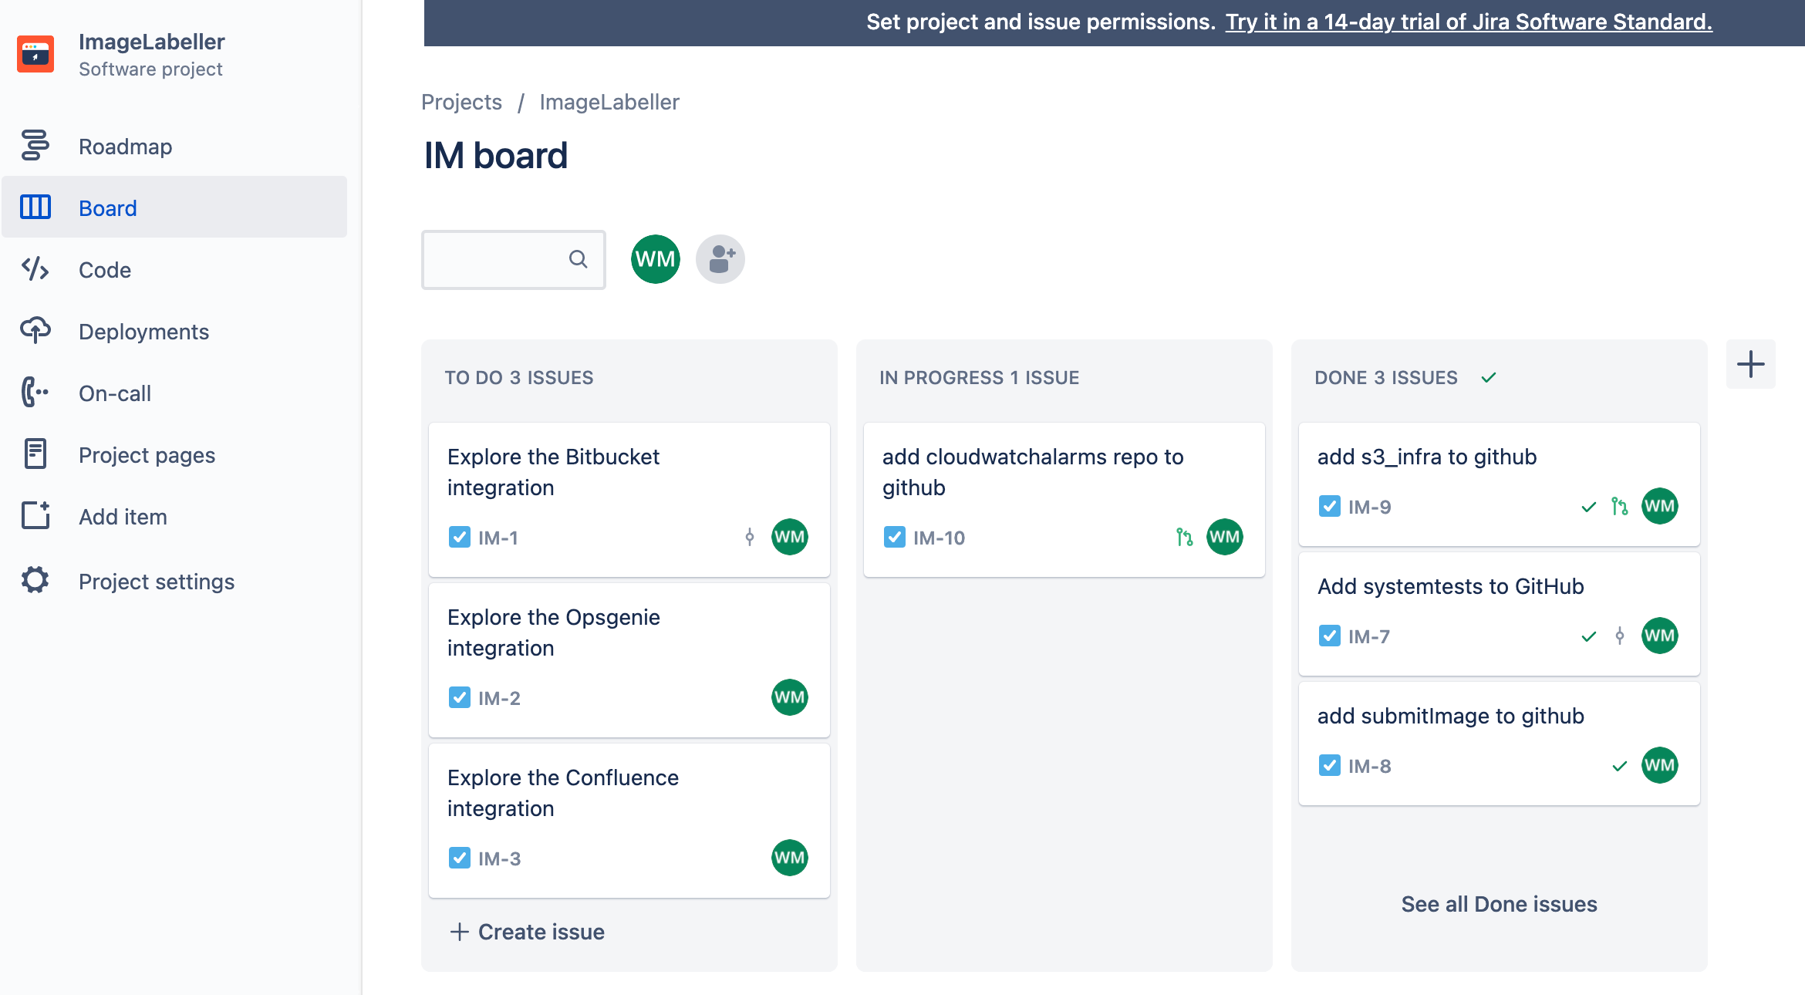Click the Code navigation icon
The width and height of the screenshot is (1805, 995).
pyautogui.click(x=35, y=268)
